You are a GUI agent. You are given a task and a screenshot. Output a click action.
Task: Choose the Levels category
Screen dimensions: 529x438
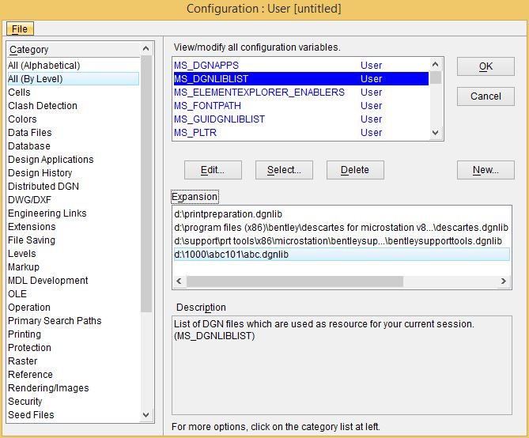pyautogui.click(x=73, y=254)
